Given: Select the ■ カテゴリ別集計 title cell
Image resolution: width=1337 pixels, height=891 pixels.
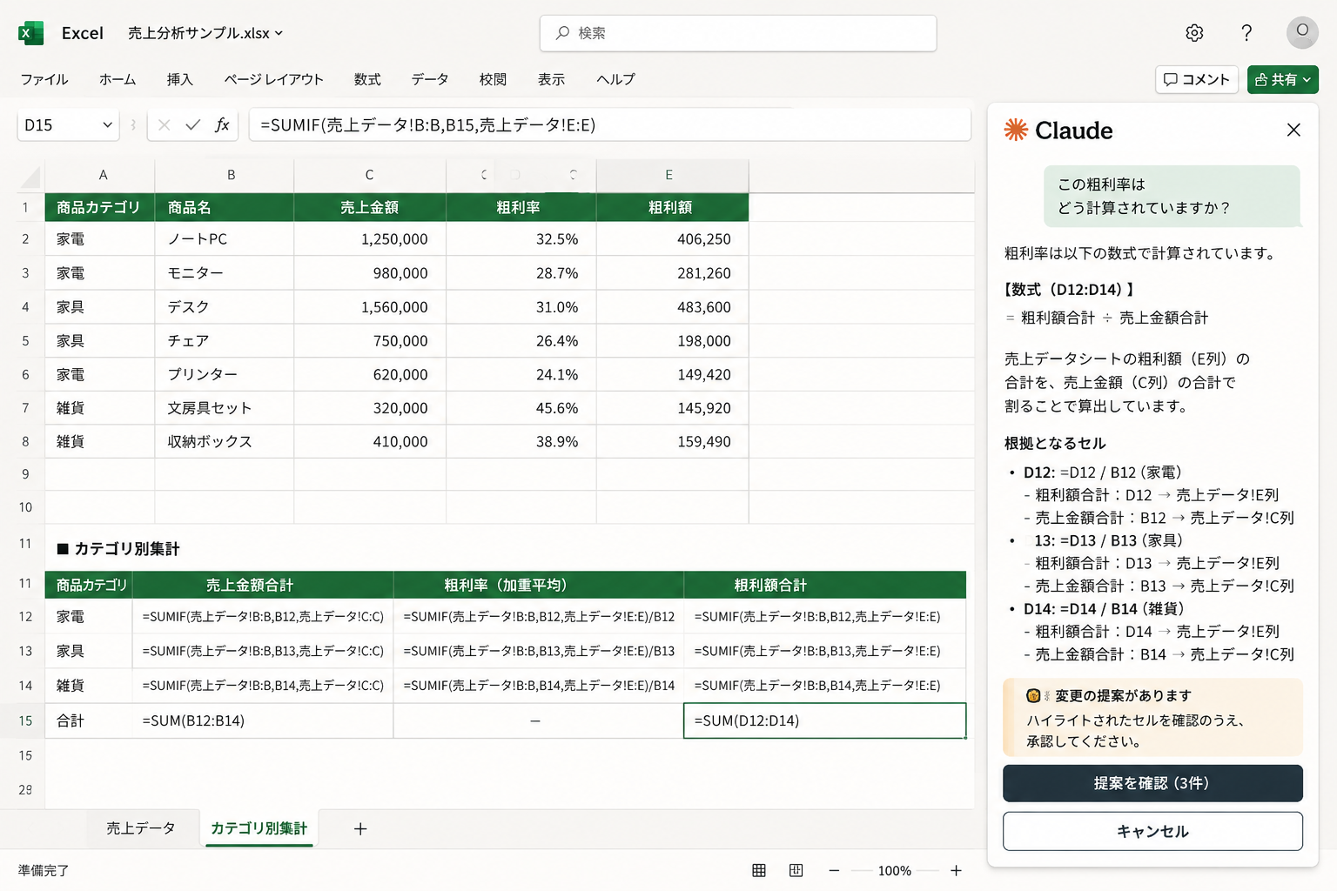Looking at the screenshot, I should pyautogui.click(x=118, y=549).
